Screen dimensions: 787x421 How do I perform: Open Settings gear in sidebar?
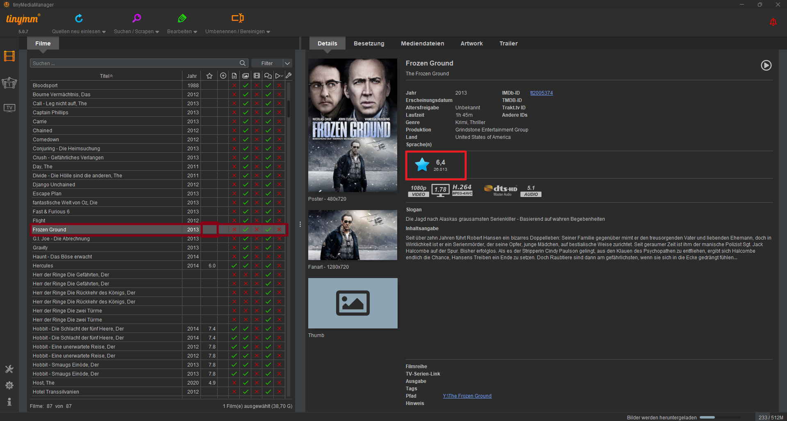[9, 385]
